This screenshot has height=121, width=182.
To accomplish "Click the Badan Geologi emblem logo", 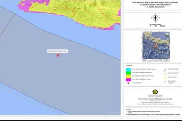I will tap(155, 92).
